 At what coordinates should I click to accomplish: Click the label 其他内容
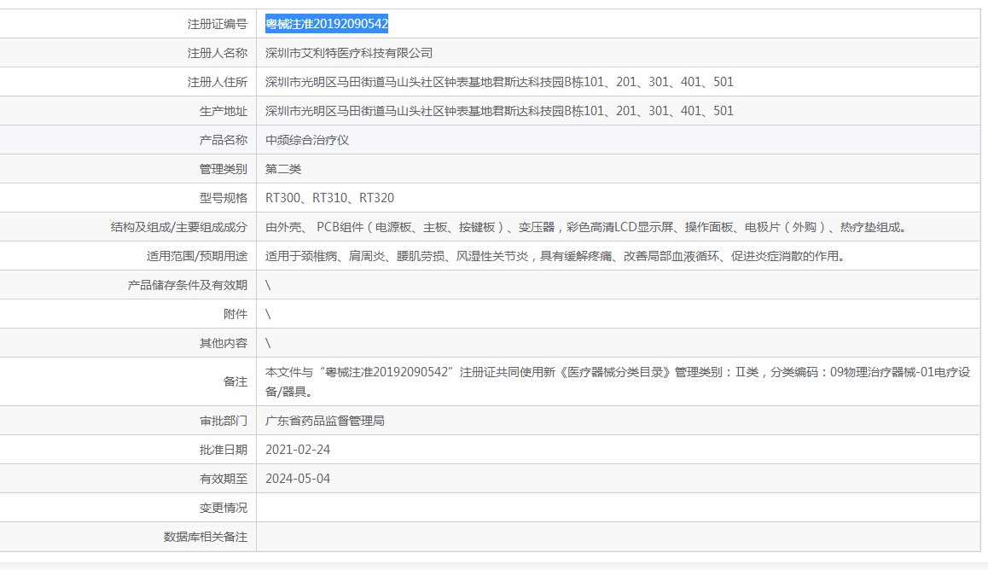pos(224,343)
